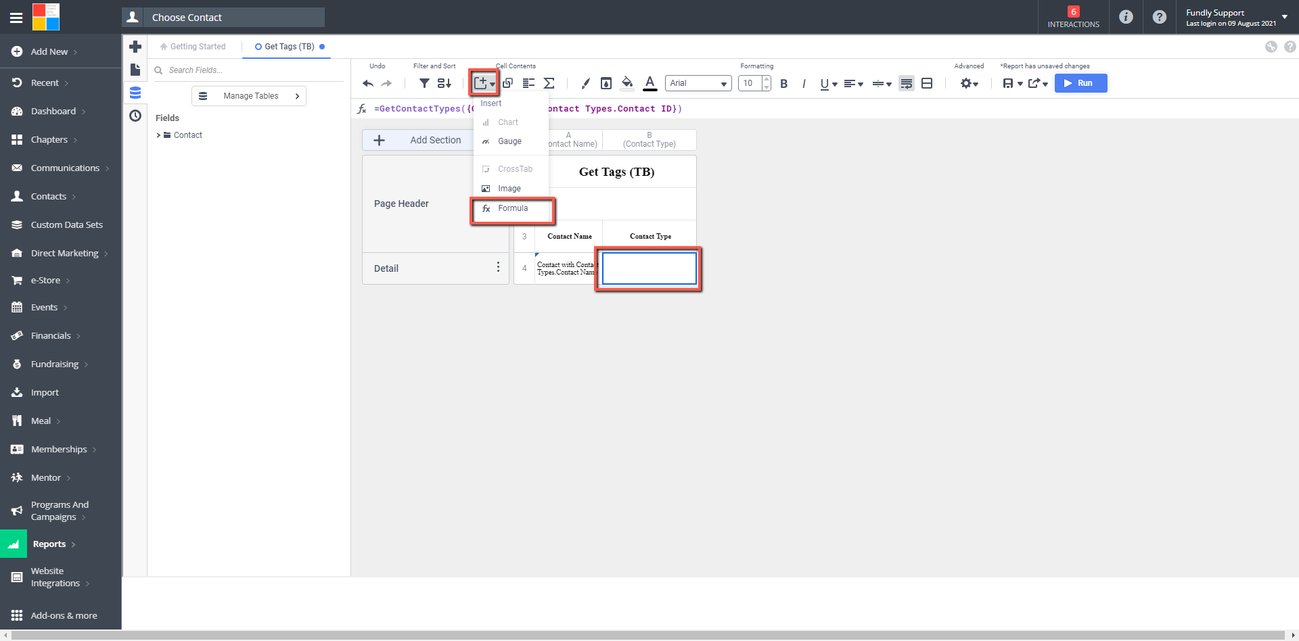Pick the cell fill color bucket
Image resolution: width=1299 pixels, height=641 pixels.
(x=627, y=83)
